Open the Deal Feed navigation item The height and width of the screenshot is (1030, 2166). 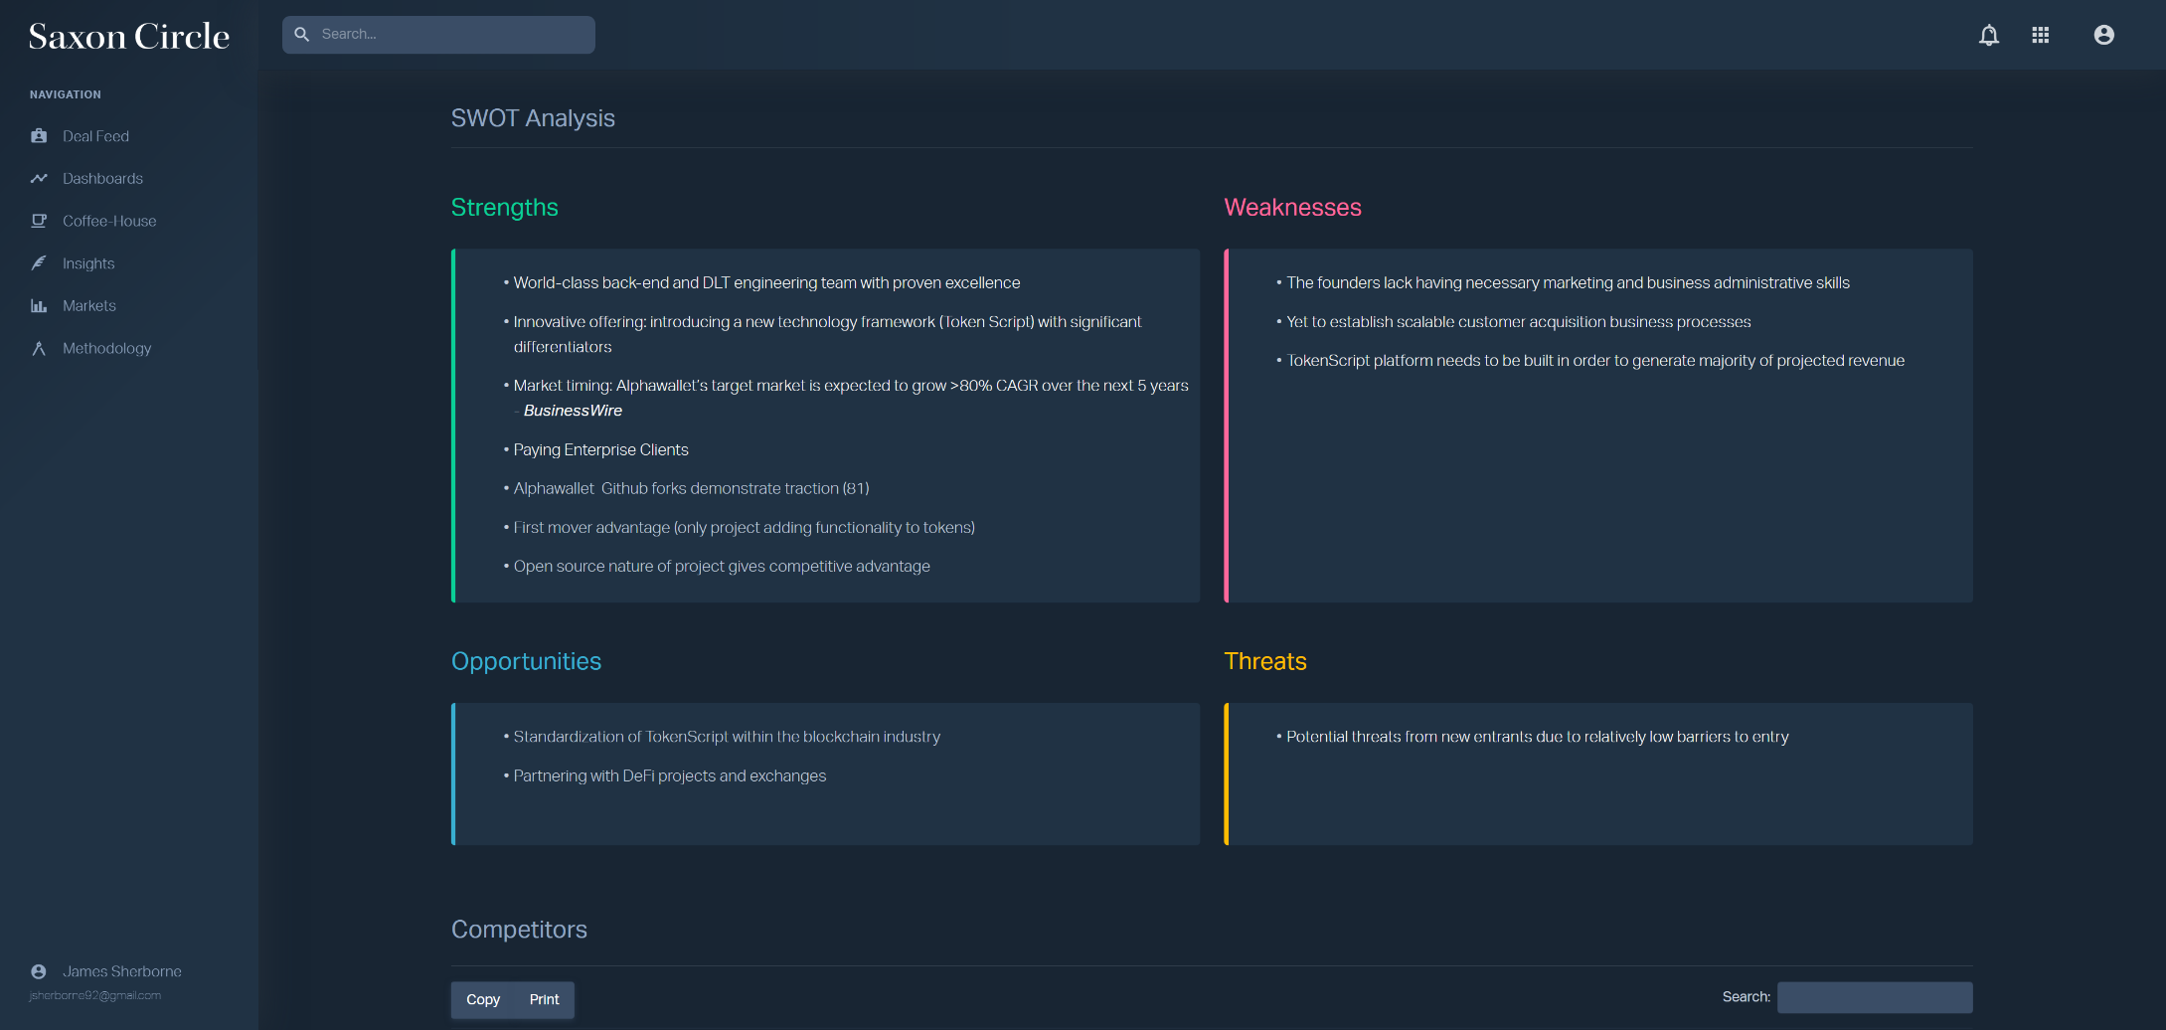click(x=95, y=136)
